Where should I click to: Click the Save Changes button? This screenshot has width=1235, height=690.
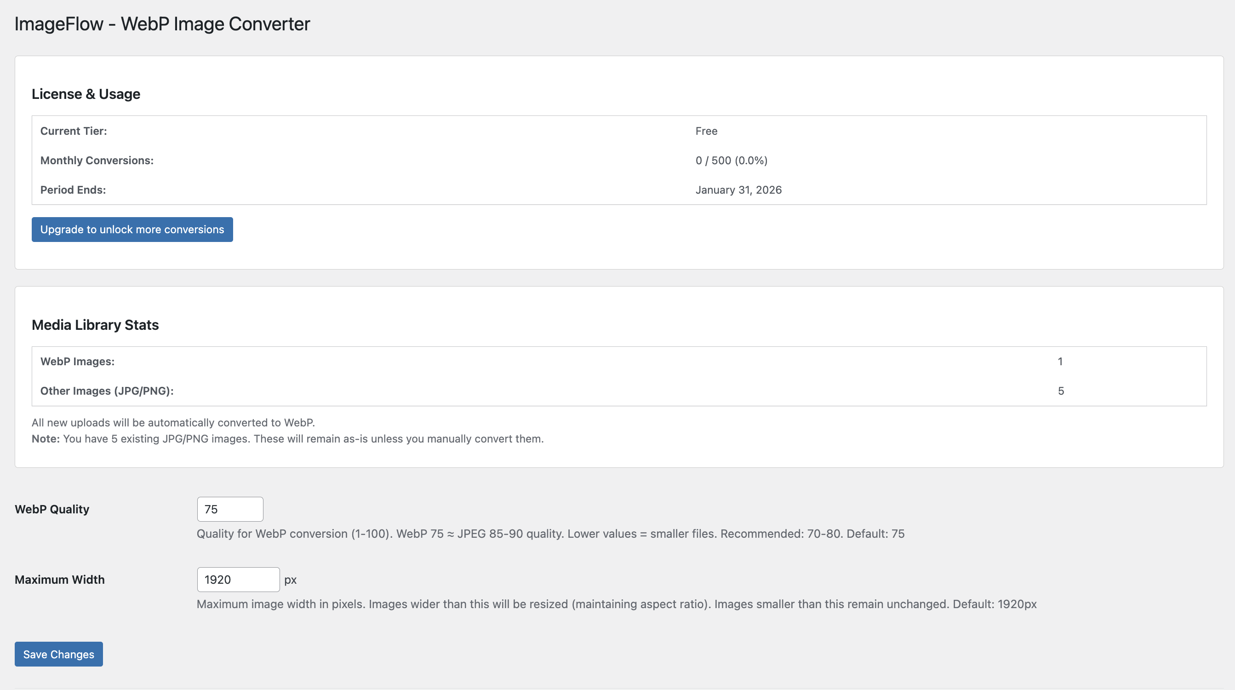(58, 654)
